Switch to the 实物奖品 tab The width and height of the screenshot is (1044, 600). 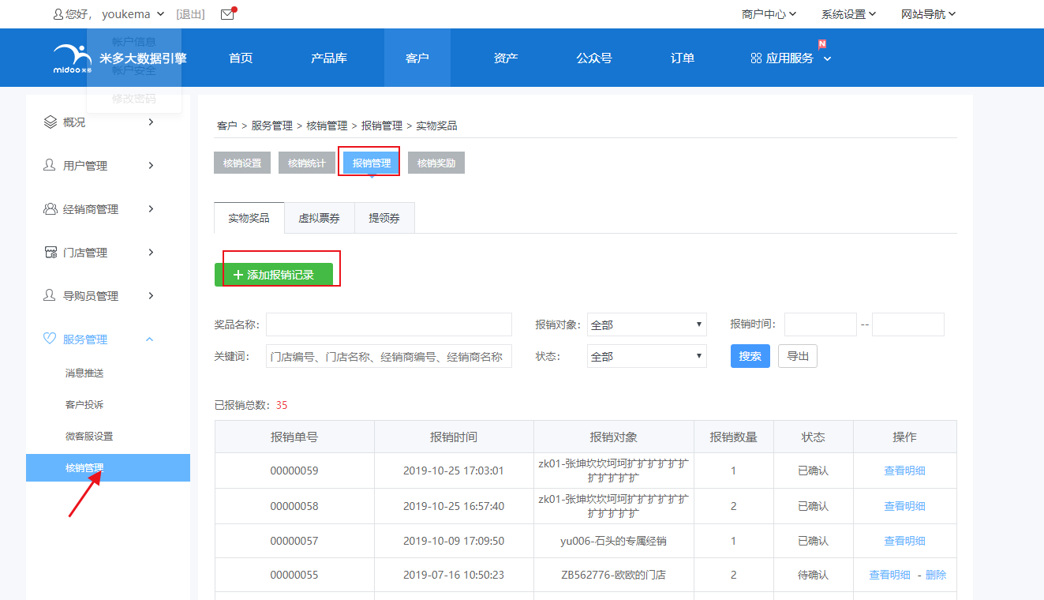249,218
